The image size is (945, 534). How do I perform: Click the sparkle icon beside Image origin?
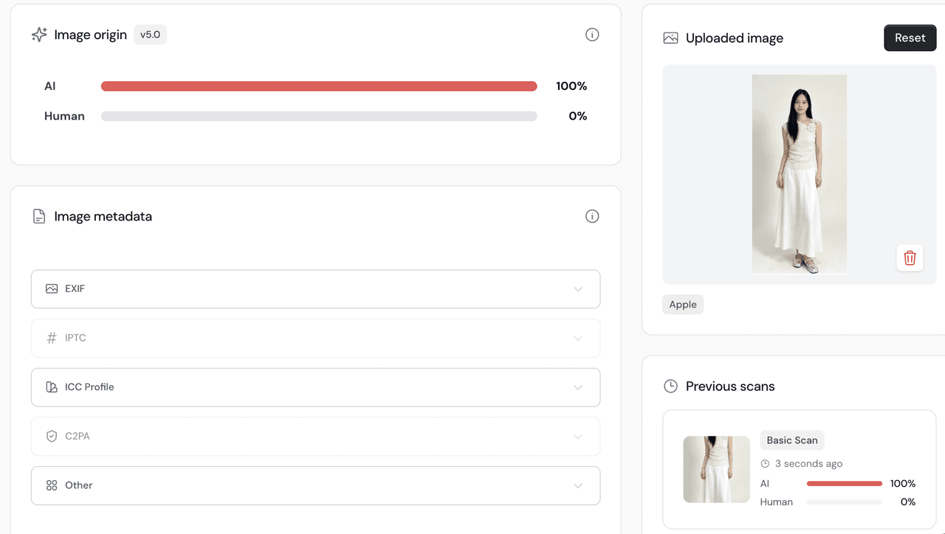coord(39,35)
